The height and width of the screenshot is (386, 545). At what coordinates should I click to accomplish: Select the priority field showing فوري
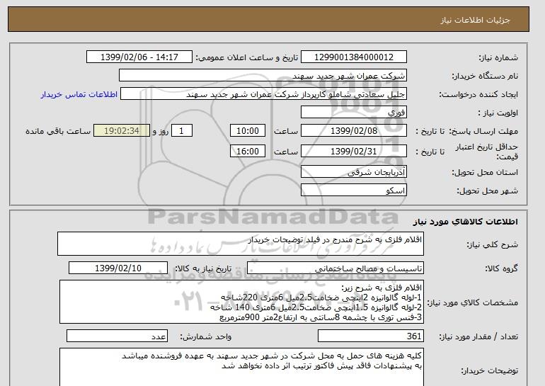coord(354,113)
